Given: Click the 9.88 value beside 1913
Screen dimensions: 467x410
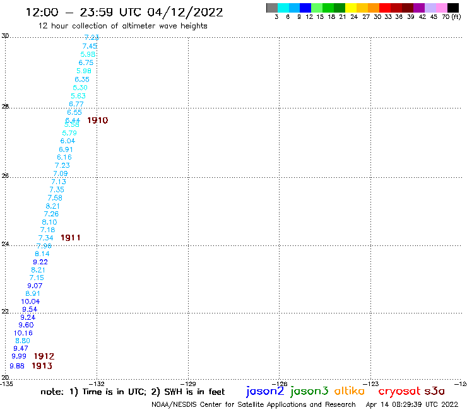Looking at the screenshot, I should point(17,366).
